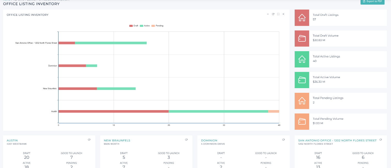Click Austin's green Active bar segment

(x=218, y=111)
